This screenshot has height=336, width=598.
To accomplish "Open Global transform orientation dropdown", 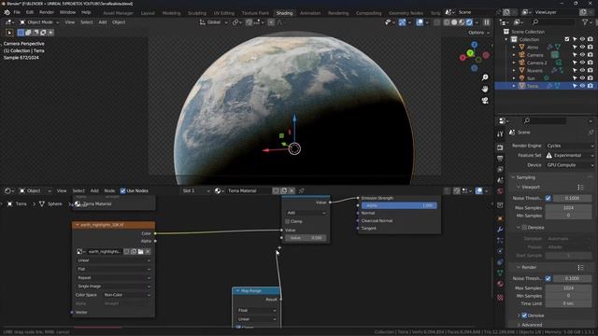I will click(214, 22).
